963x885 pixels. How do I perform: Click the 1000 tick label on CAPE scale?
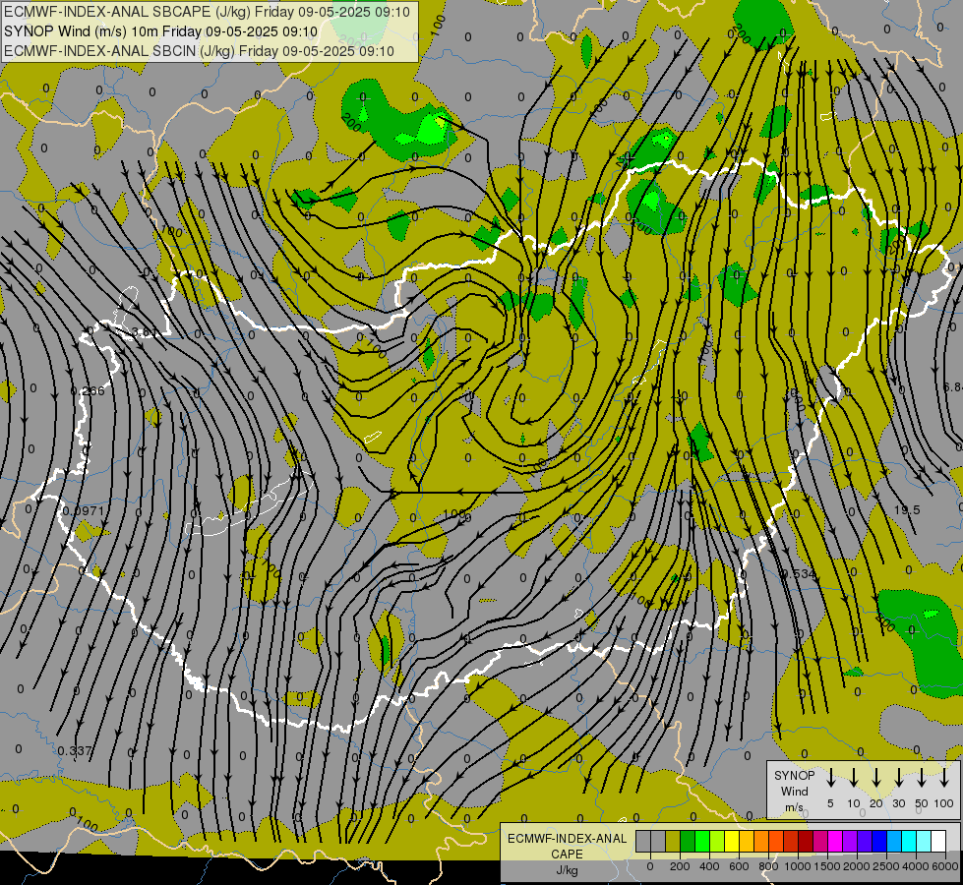tap(798, 866)
